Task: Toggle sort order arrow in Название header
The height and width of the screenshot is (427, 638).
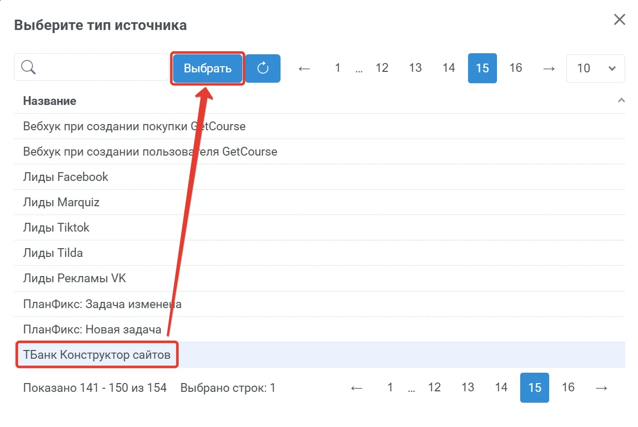Action: (x=621, y=101)
